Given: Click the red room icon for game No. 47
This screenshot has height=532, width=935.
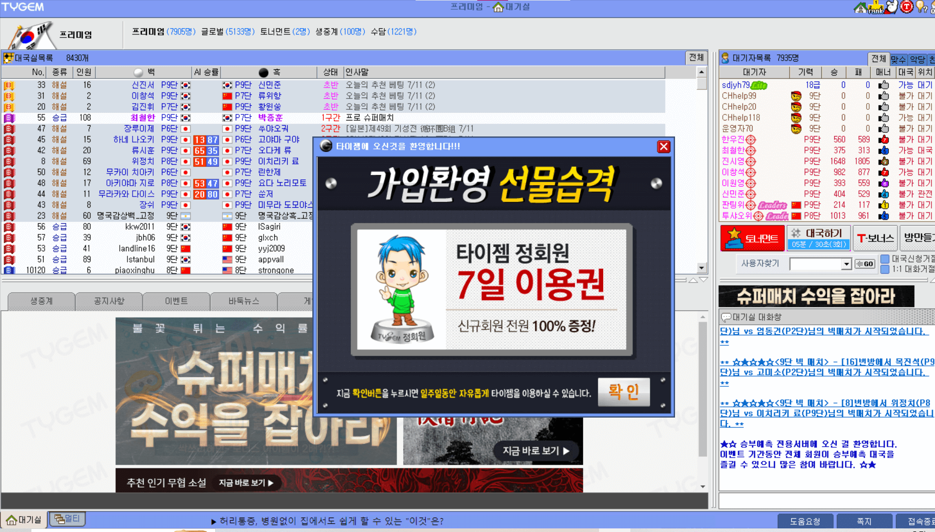Looking at the screenshot, I should coord(9,129).
